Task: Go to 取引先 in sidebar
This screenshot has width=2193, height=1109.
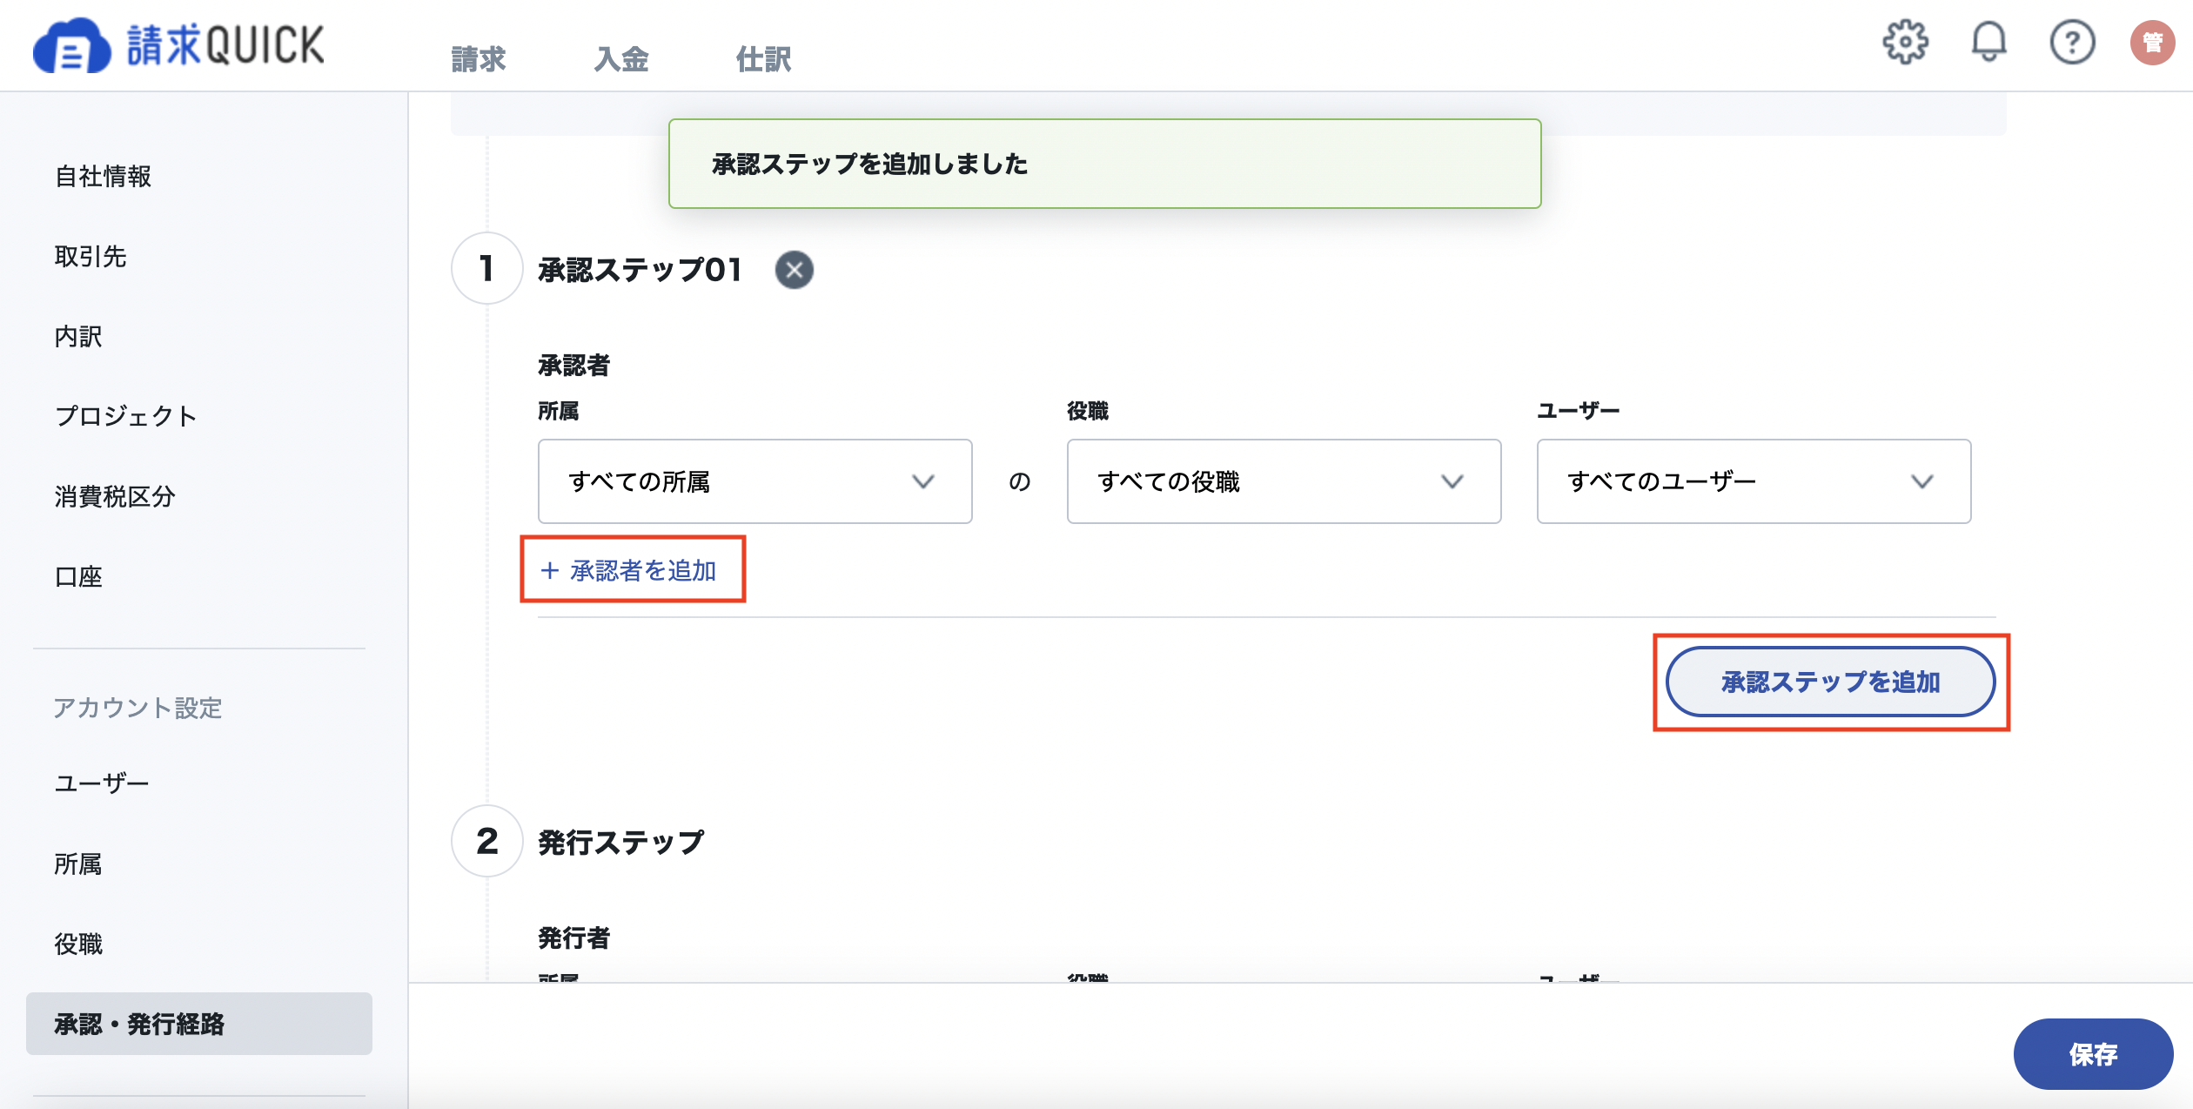Action: [91, 257]
